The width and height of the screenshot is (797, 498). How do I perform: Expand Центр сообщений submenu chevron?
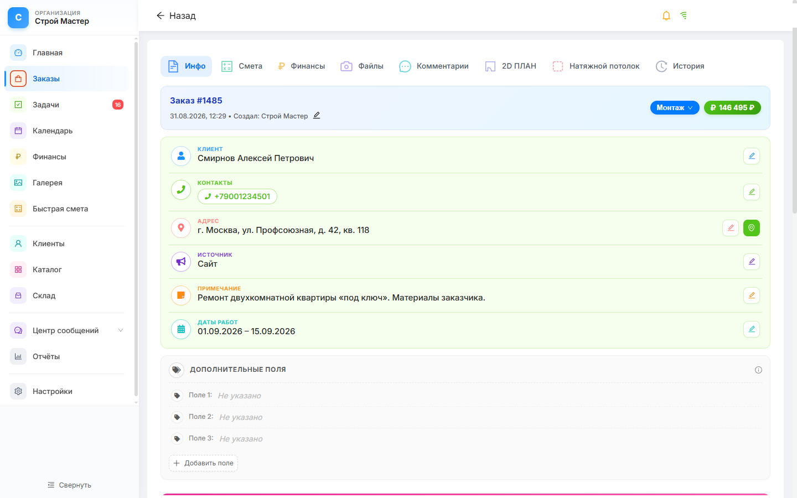point(121,330)
